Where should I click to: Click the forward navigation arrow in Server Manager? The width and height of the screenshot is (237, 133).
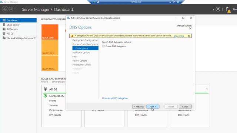[11, 9]
